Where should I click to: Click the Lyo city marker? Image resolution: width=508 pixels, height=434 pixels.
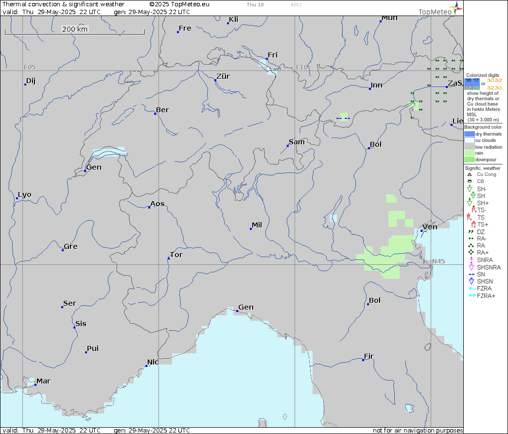[x=17, y=198]
